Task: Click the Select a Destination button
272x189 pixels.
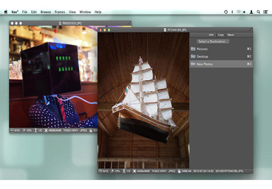Action: [x=213, y=41]
